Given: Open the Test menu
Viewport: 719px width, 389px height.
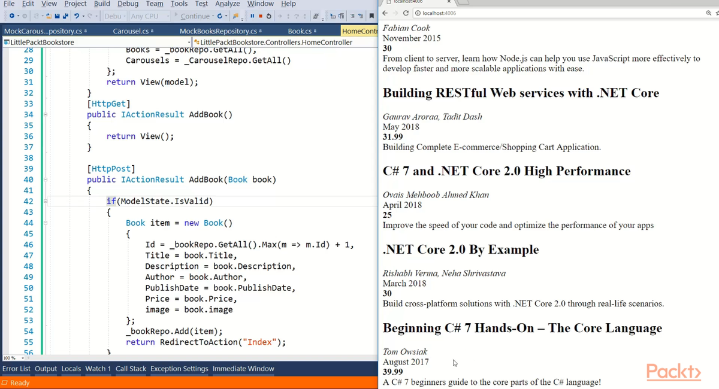Looking at the screenshot, I should click(x=201, y=4).
